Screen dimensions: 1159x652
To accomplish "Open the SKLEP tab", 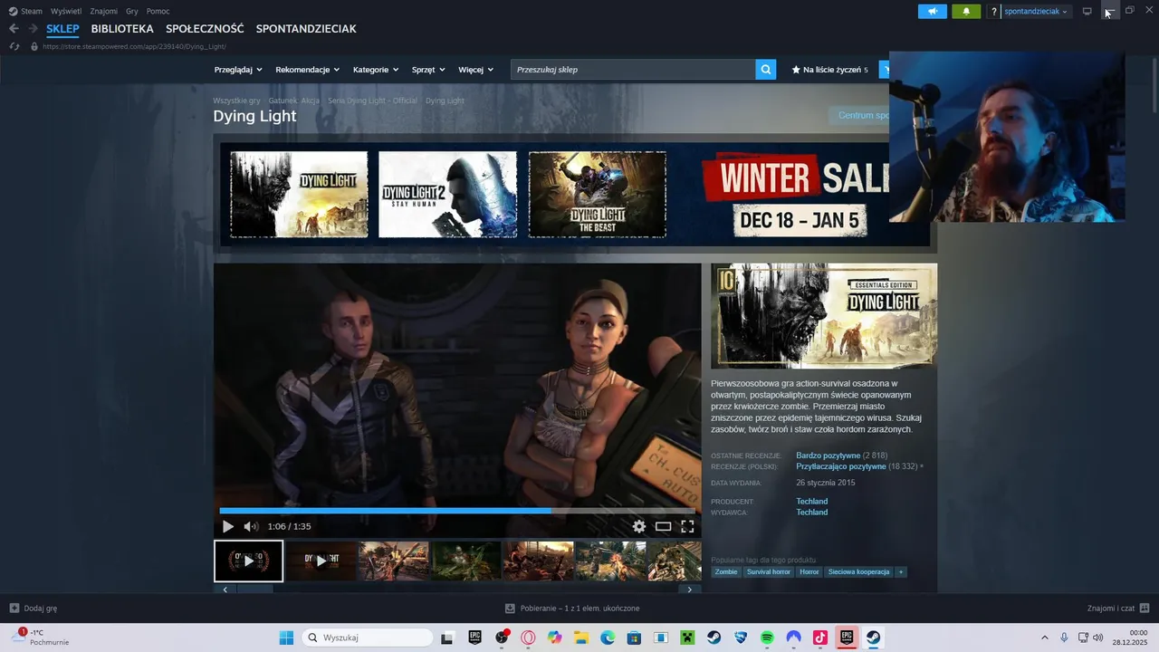I will click(x=62, y=29).
